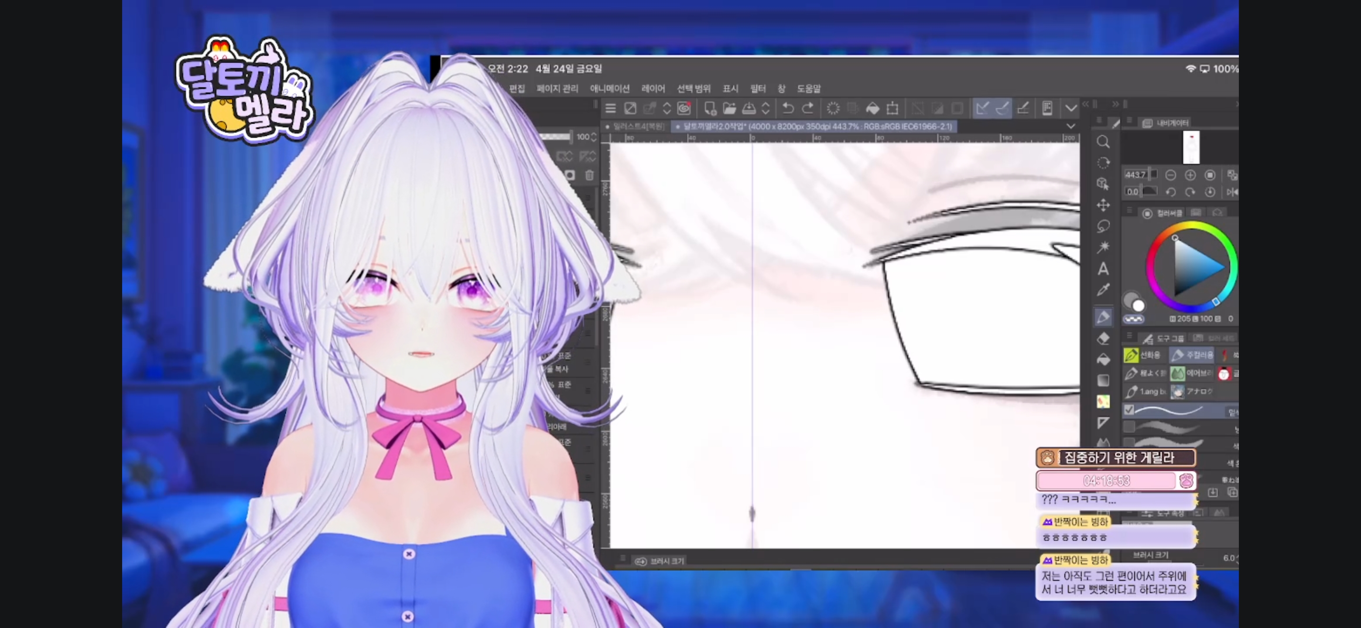Image resolution: width=1361 pixels, height=628 pixels.
Task: Click the Undo arrow in the command bar
Action: pyautogui.click(x=788, y=109)
